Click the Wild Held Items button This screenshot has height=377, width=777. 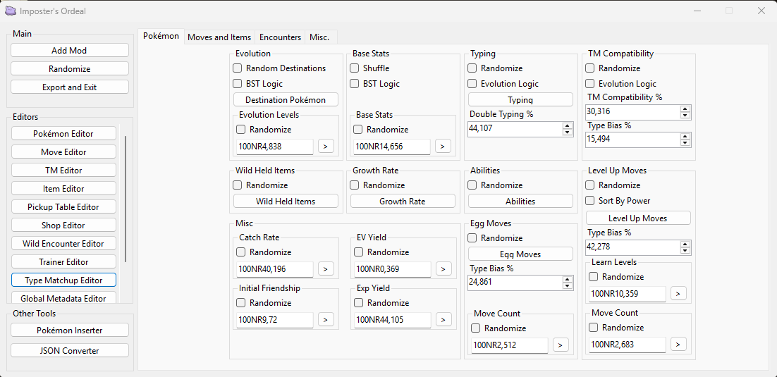tap(286, 201)
